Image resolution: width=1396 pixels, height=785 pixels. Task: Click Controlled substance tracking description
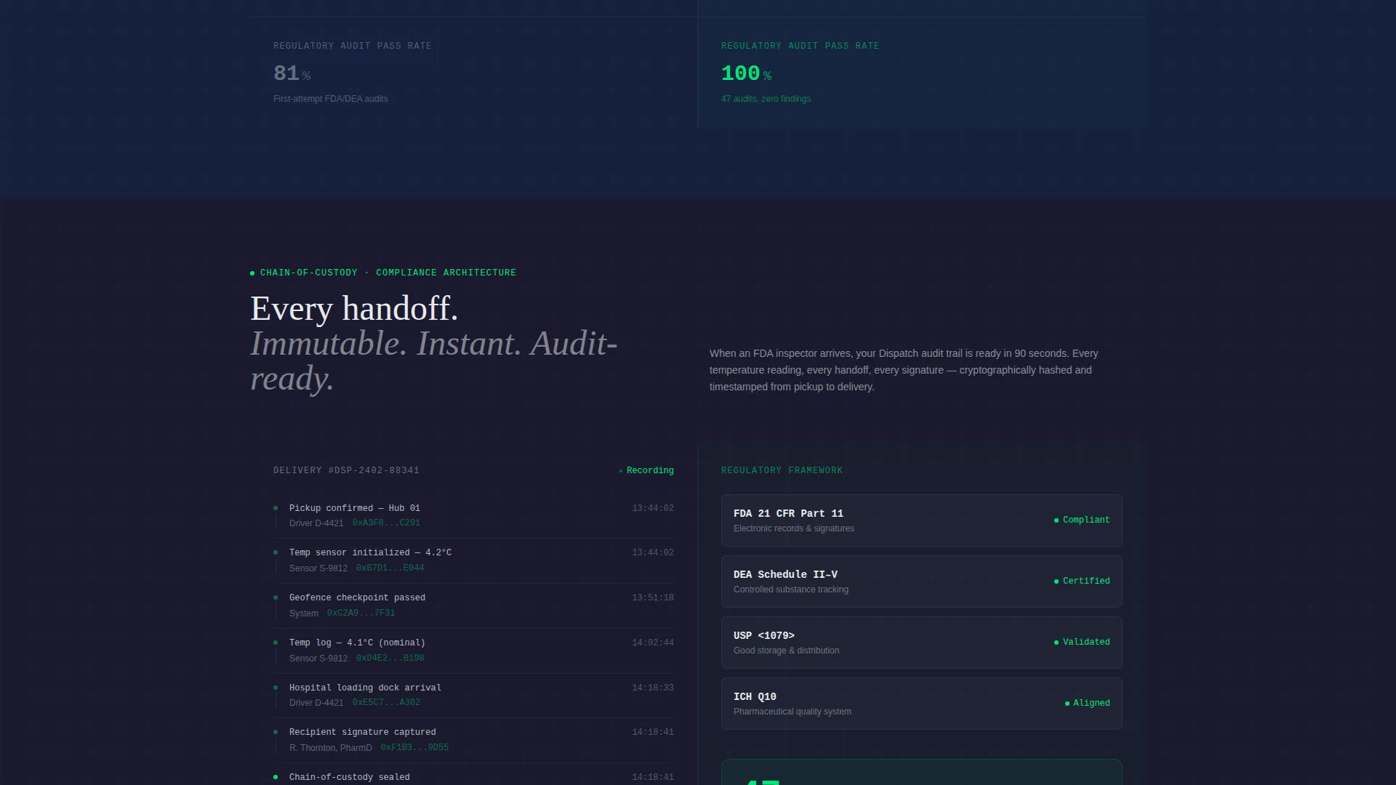coord(791,590)
